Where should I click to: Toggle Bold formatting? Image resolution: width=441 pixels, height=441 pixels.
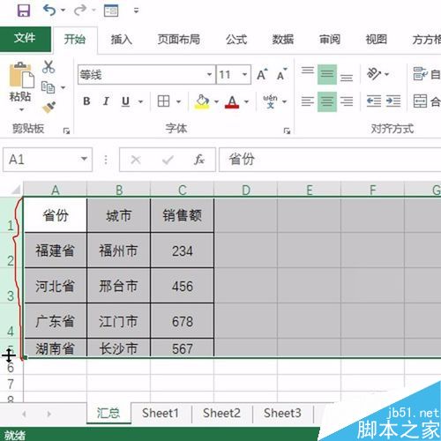pyautogui.click(x=86, y=101)
